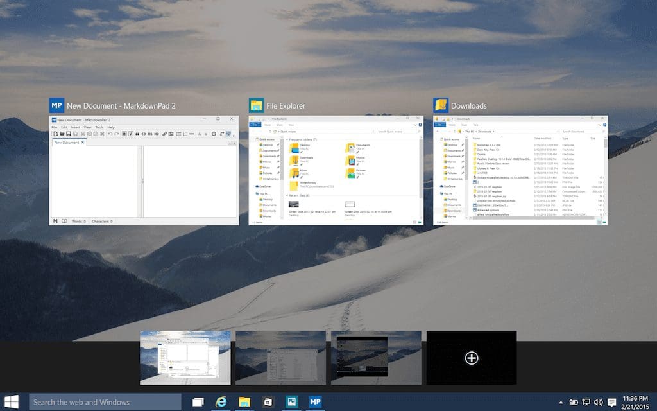The image size is (657, 411).
Task: Open Pictures folder under Frequent folders
Action: click(x=356, y=173)
